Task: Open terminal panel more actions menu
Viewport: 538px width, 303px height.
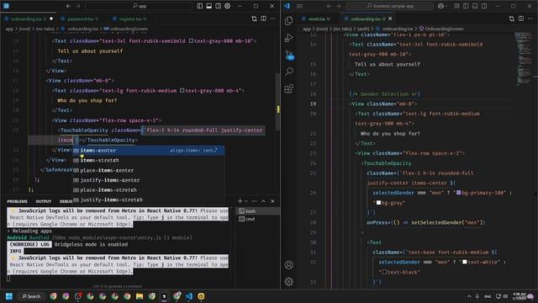Action: [x=254, y=201]
